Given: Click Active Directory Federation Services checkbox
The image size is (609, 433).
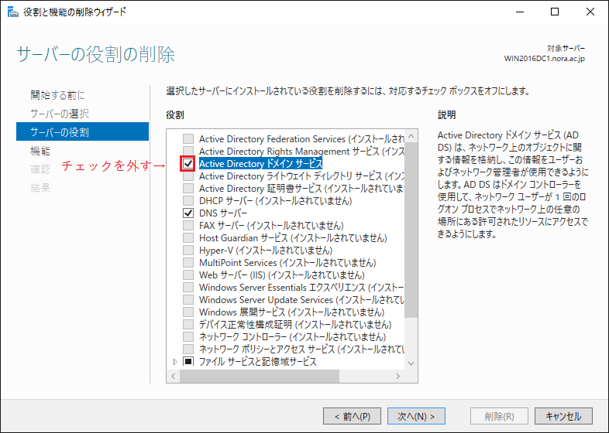Looking at the screenshot, I should [188, 138].
